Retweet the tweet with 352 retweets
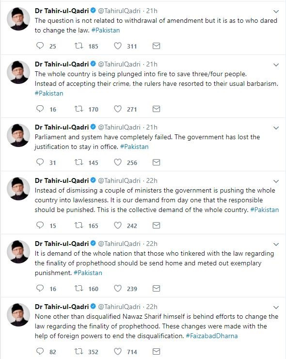286x359 pixels. 79,351
